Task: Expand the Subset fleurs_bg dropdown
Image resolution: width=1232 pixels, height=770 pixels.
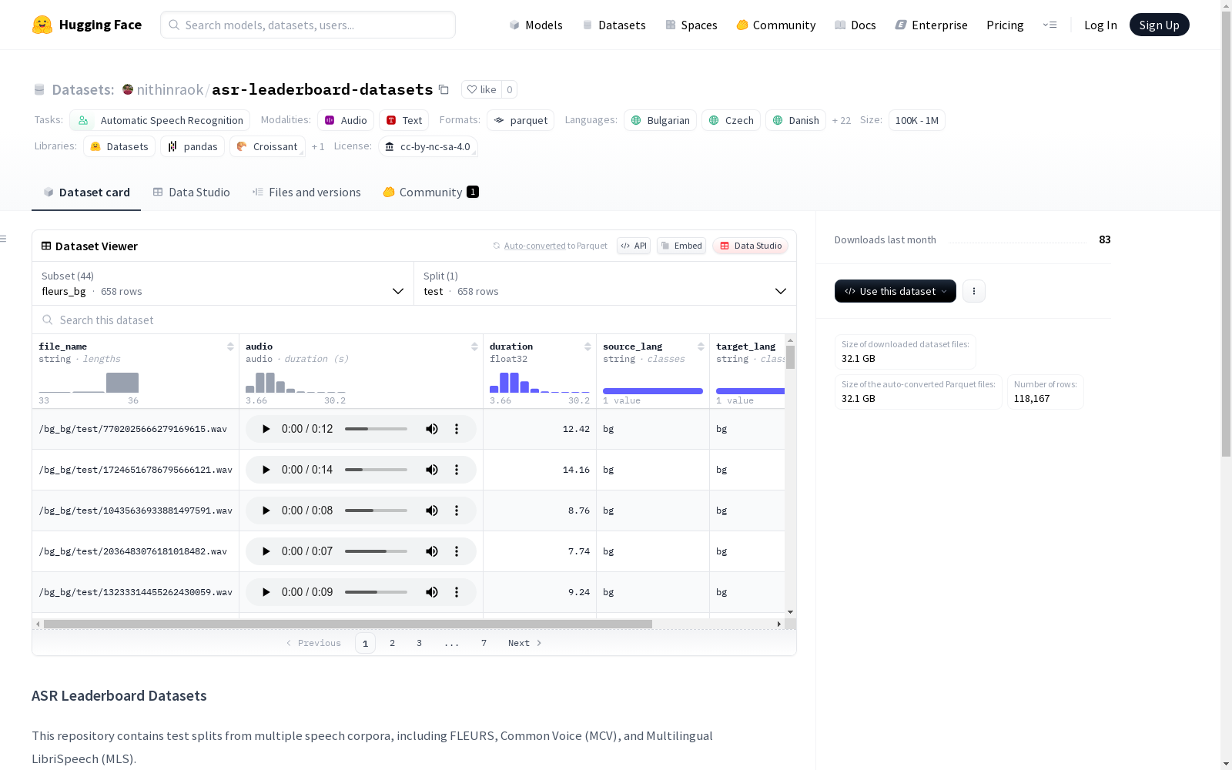Action: click(223, 283)
